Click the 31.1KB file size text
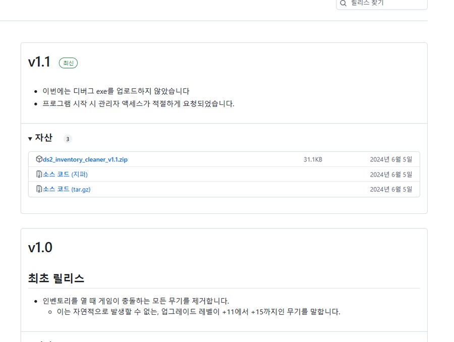This screenshot has height=342, width=454. (x=313, y=159)
